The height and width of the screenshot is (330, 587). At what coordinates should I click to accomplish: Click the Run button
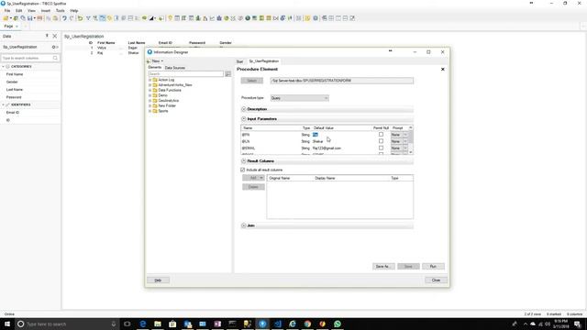433,267
